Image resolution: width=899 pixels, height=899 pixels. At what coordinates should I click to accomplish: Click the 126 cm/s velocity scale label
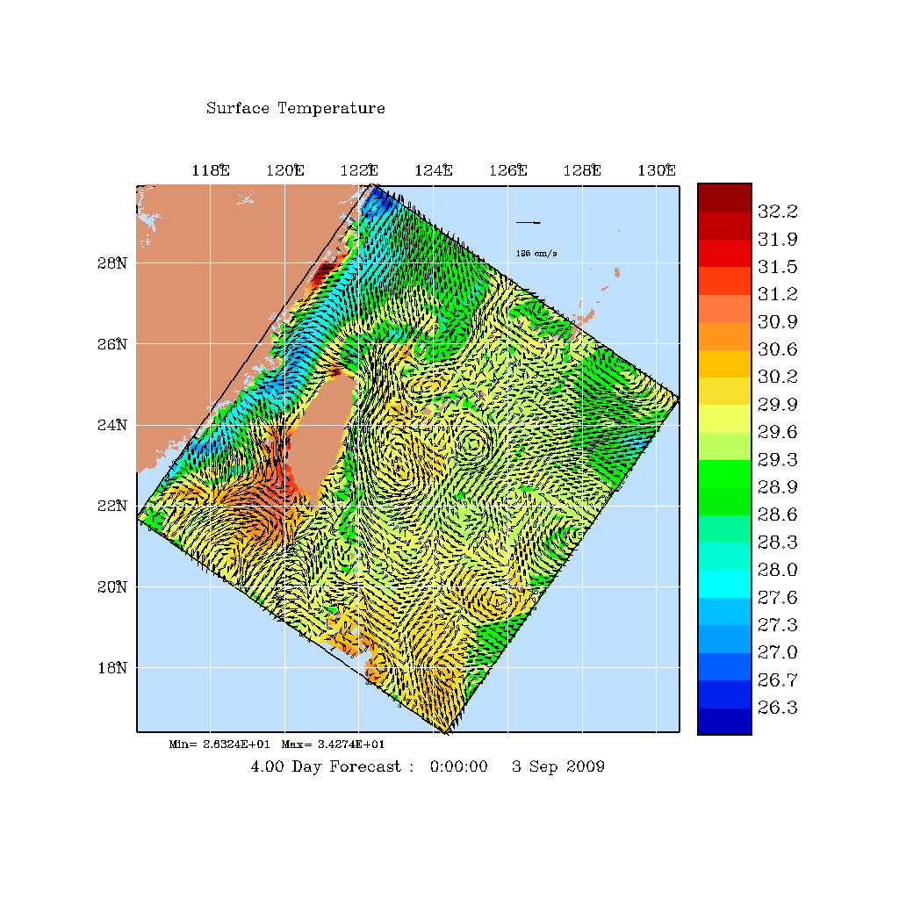pyautogui.click(x=536, y=254)
